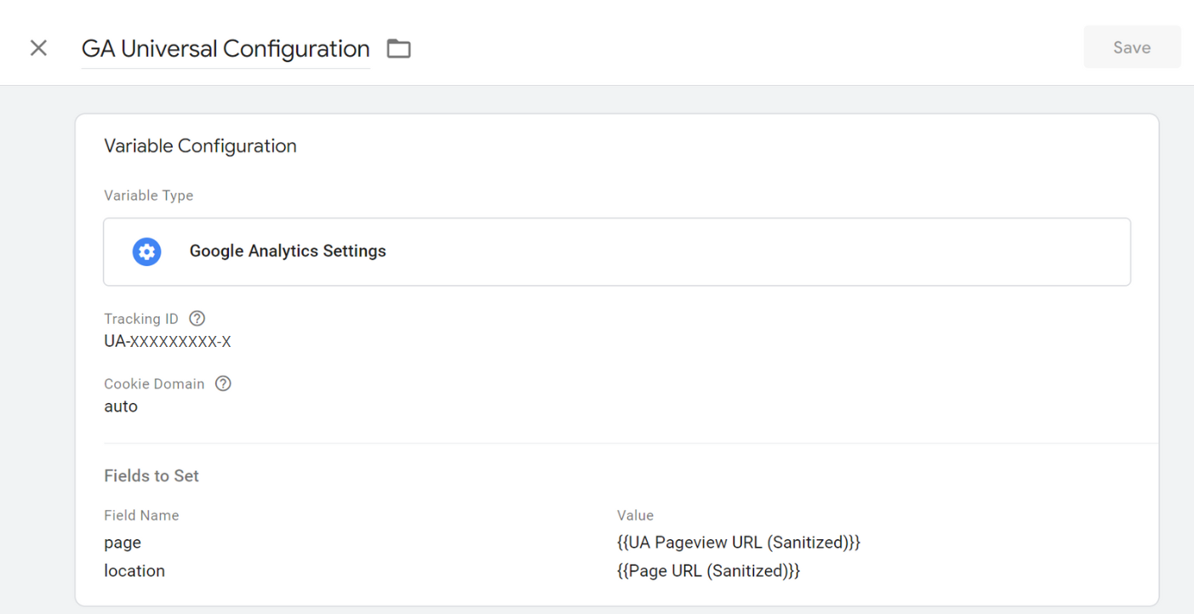Click the Page URL (Sanitized) value
This screenshot has height=614, width=1194.
tap(708, 571)
